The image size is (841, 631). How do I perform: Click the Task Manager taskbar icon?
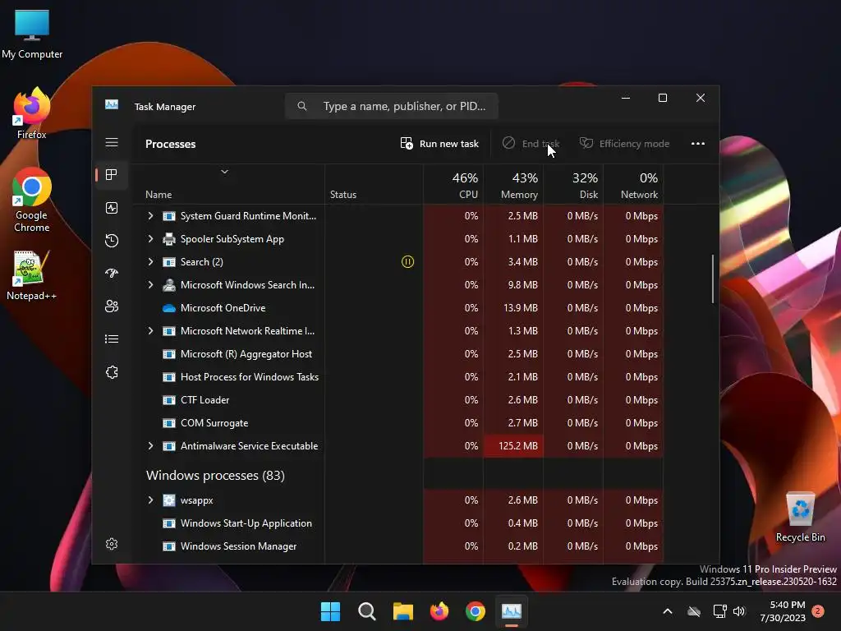(512, 611)
